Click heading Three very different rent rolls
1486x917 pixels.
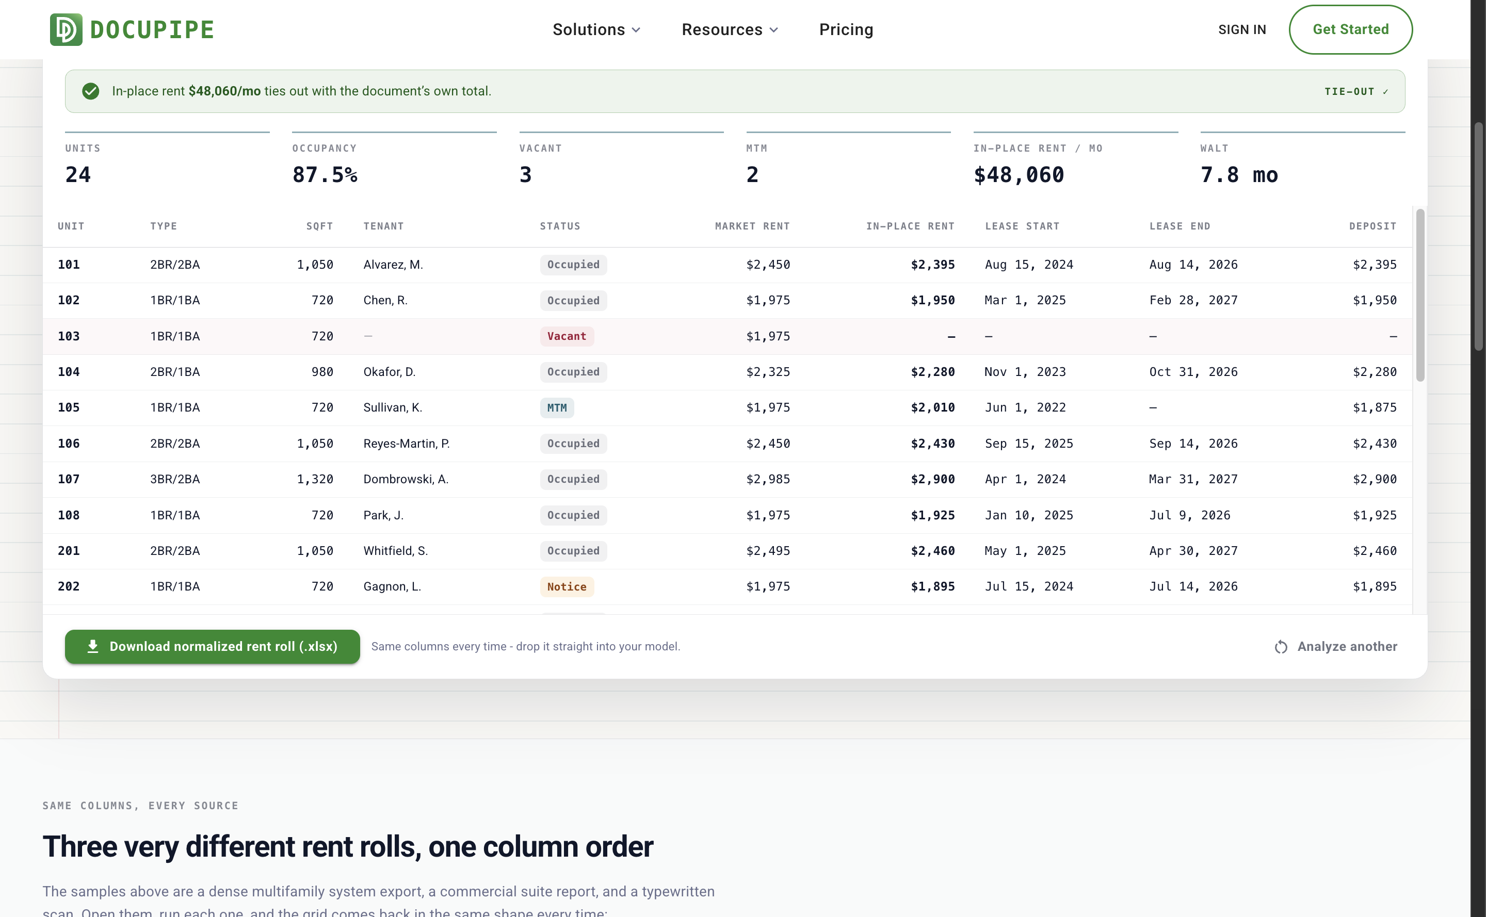coord(348,847)
